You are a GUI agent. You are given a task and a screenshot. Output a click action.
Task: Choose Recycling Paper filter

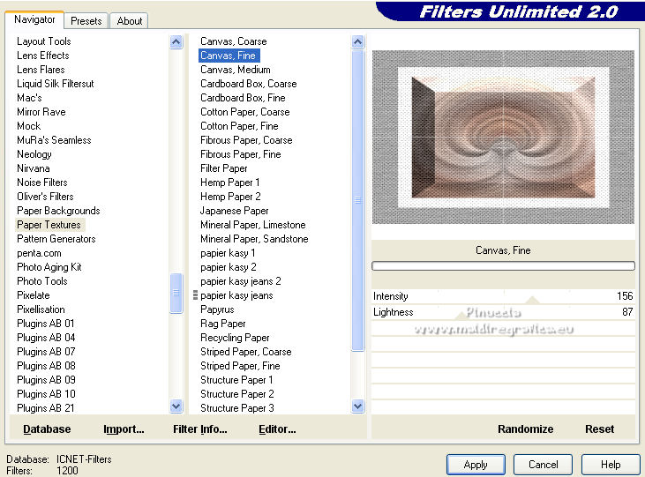click(235, 338)
